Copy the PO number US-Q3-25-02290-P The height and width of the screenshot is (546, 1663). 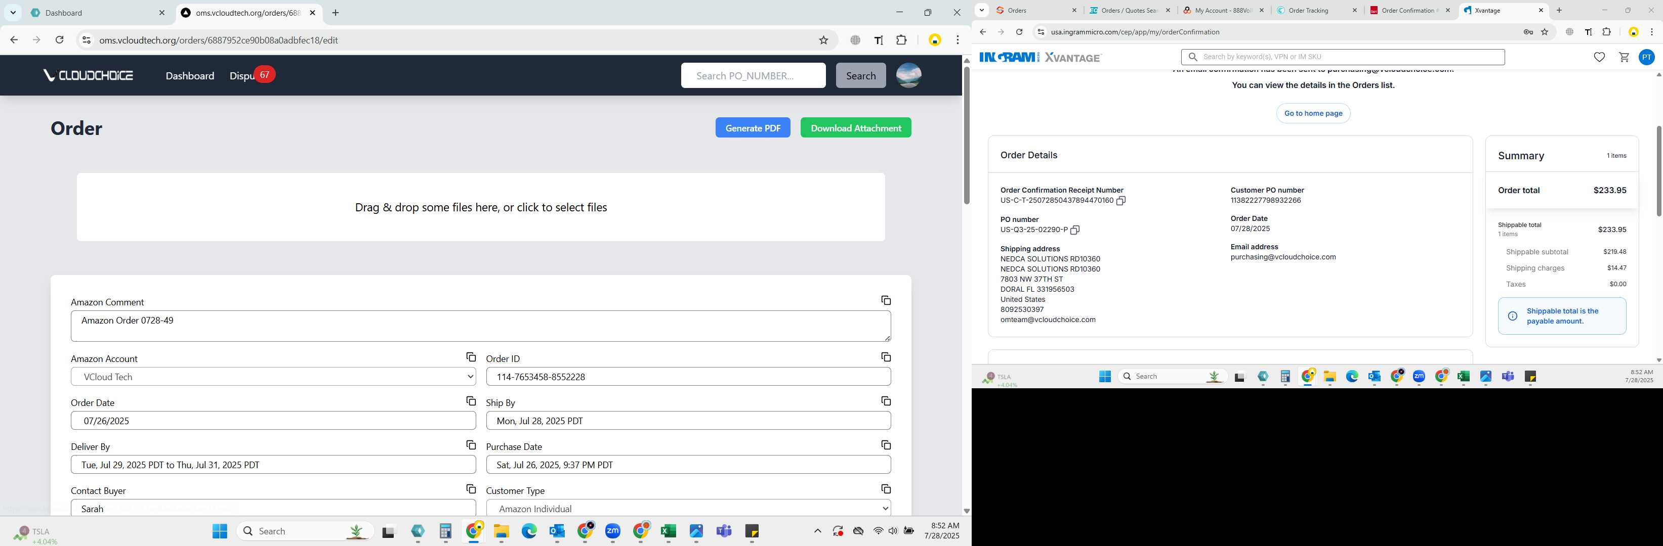click(x=1075, y=230)
